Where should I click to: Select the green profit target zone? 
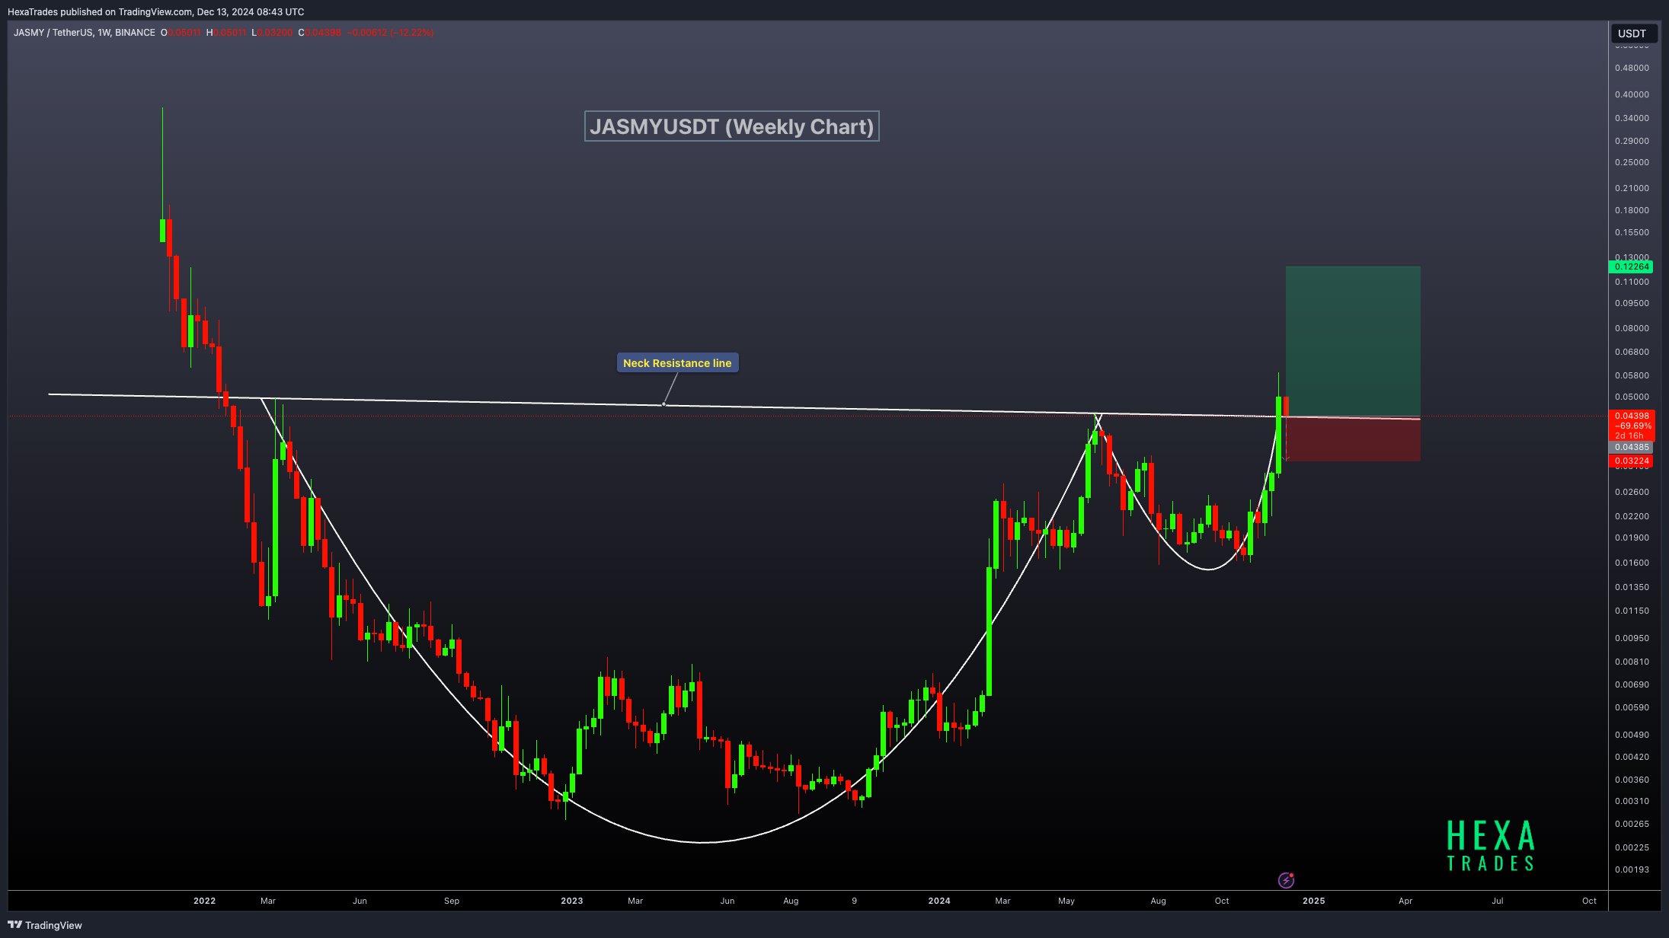1353,341
